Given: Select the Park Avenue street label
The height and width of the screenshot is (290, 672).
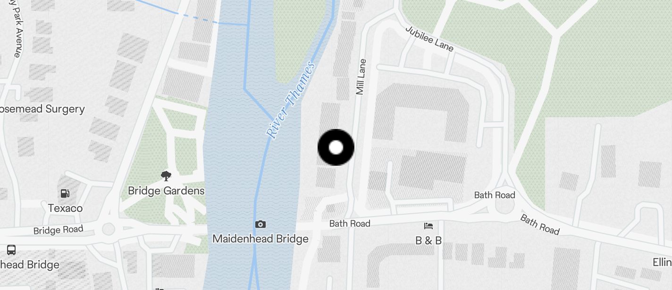Looking at the screenshot, I should pyautogui.click(x=16, y=29).
